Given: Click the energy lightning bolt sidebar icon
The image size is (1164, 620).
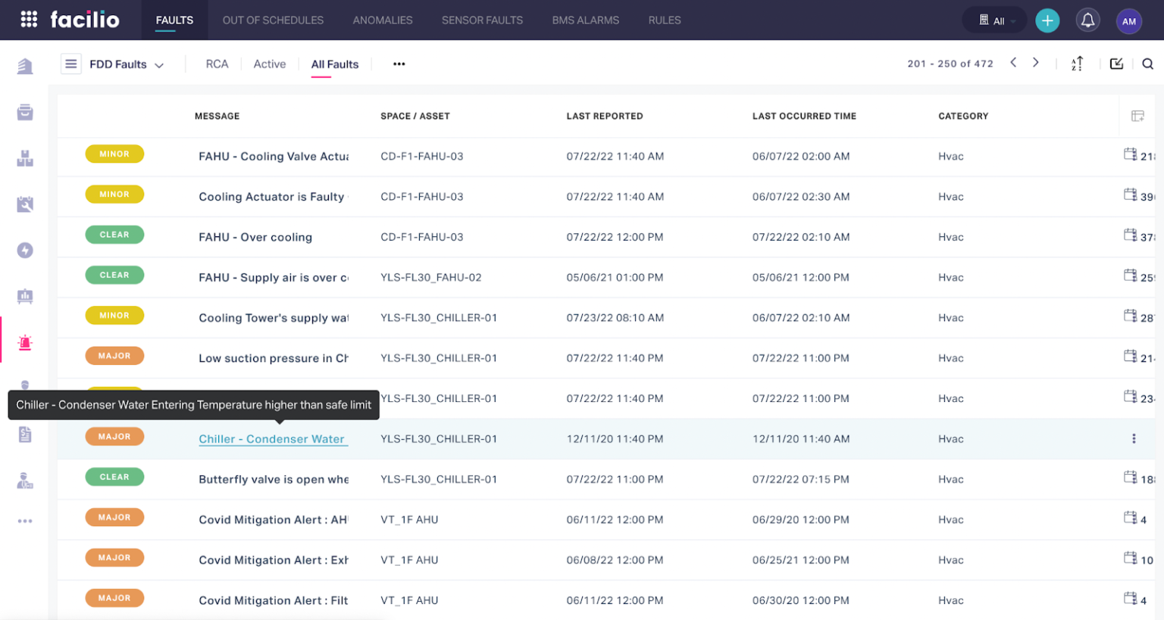Looking at the screenshot, I should point(25,251).
